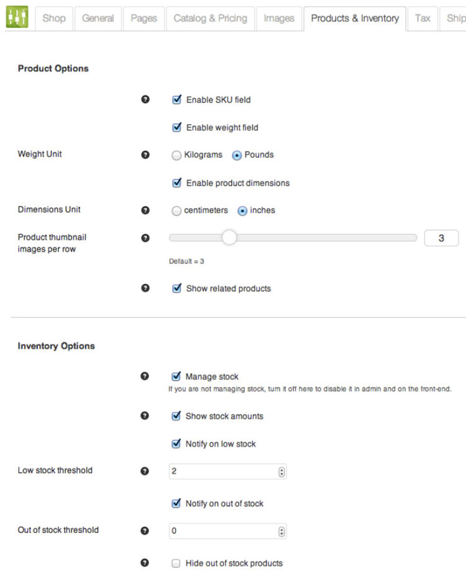Image resolution: width=466 pixels, height=572 pixels.
Task: Uncheck Enable SKU field checkbox
Action: pos(176,99)
